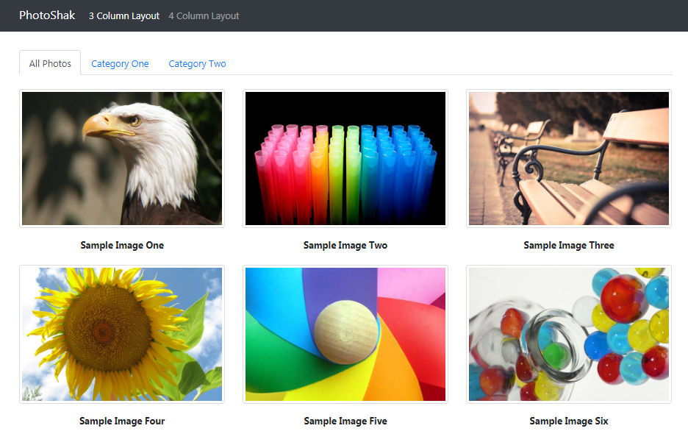The width and height of the screenshot is (688, 445).
Task: Open the glass marbles thumbnail
Action: coord(569,334)
